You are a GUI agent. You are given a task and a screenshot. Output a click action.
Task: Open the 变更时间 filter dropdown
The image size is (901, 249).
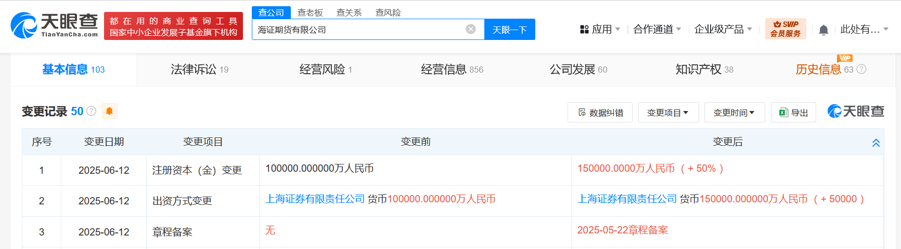point(735,113)
